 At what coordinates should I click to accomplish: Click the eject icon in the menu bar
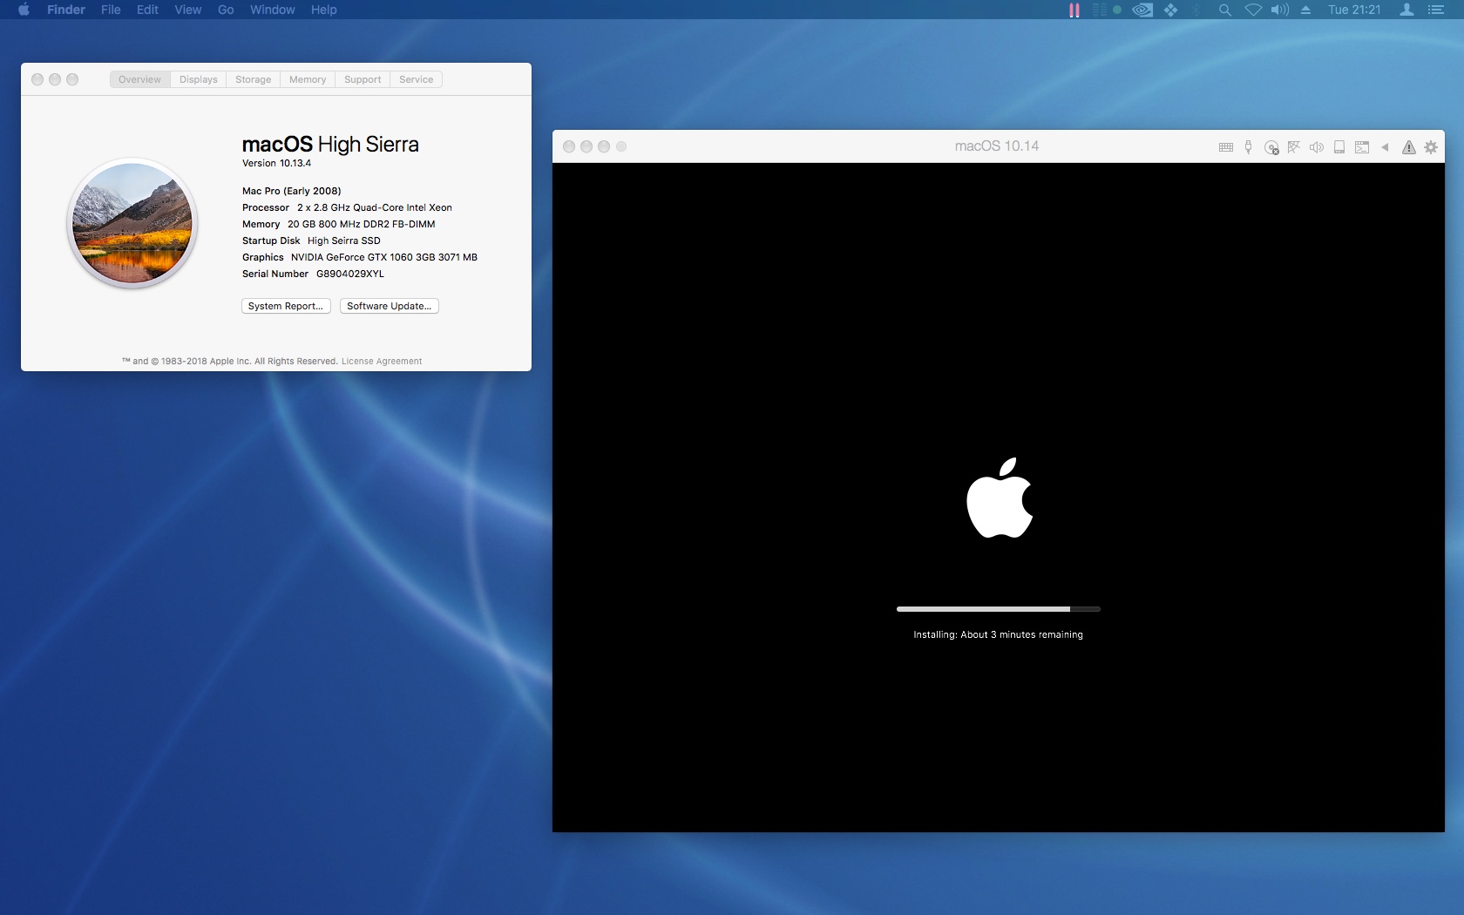point(1305,10)
